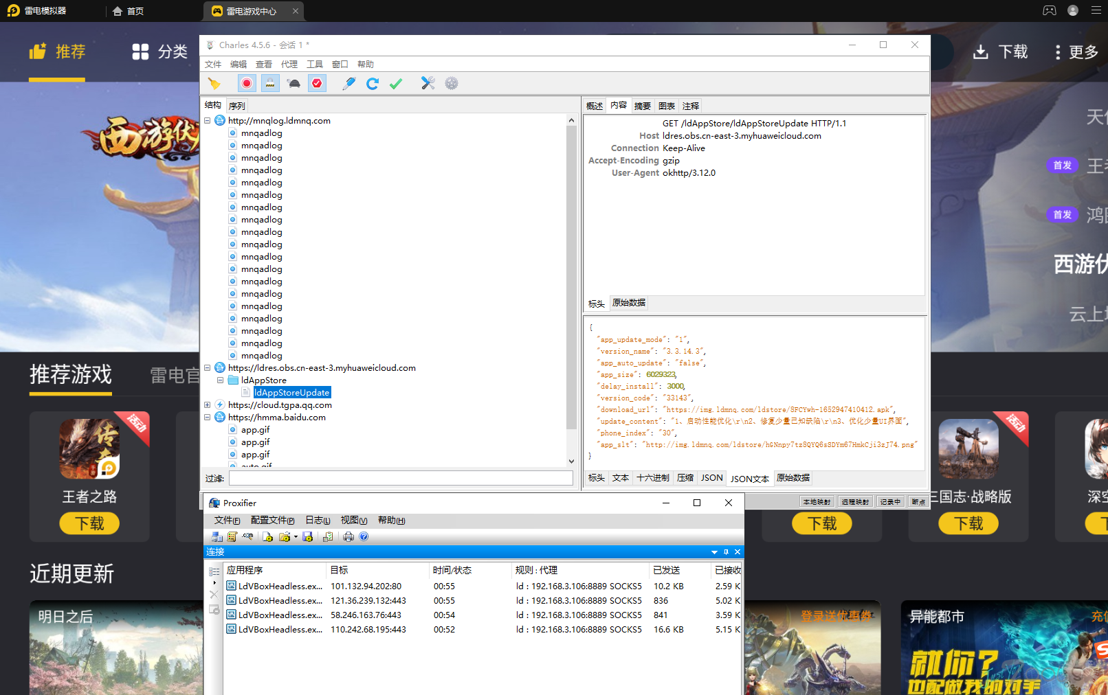Toggle SSL proxying padlock button

[271, 84]
